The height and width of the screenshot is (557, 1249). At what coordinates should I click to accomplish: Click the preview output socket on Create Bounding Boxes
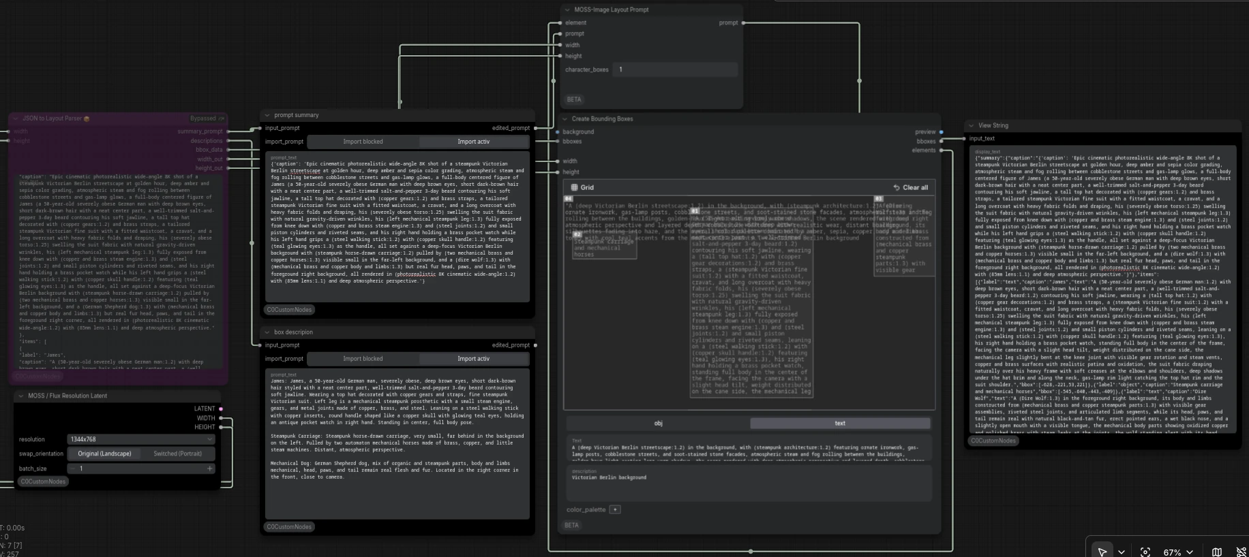coord(942,132)
